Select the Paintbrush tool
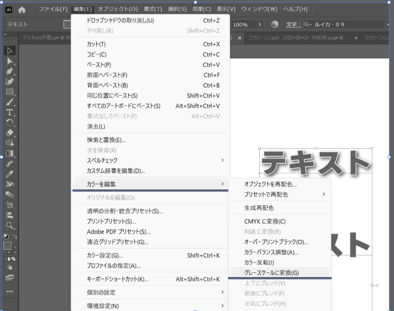 [x=10, y=102]
